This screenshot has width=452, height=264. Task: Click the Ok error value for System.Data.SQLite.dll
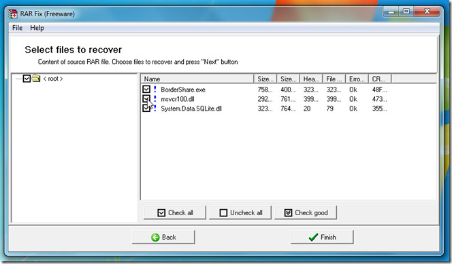coord(353,109)
